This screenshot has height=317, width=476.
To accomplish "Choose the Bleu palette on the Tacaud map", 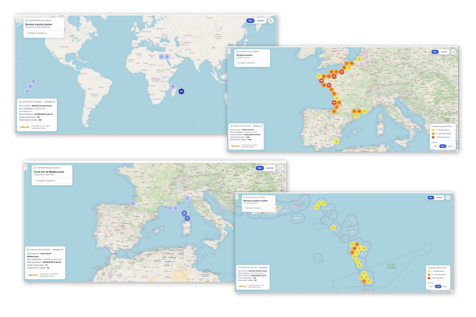I will (435, 146).
